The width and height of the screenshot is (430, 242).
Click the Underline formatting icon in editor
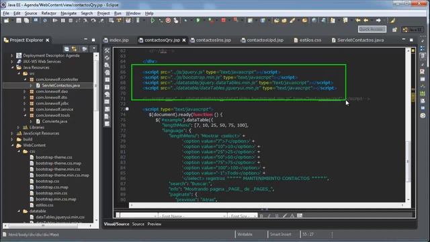[x=277, y=216]
